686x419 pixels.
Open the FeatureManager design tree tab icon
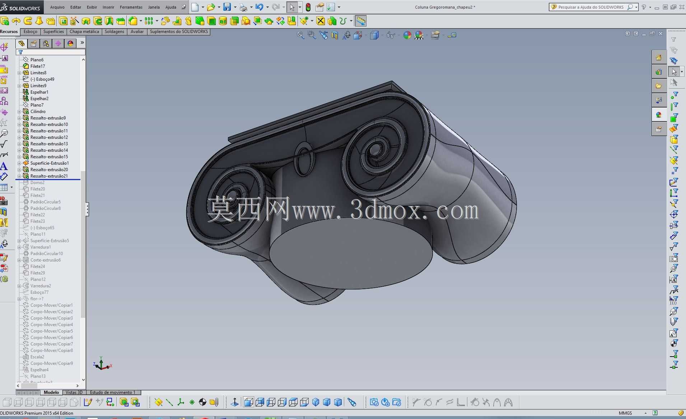22,43
